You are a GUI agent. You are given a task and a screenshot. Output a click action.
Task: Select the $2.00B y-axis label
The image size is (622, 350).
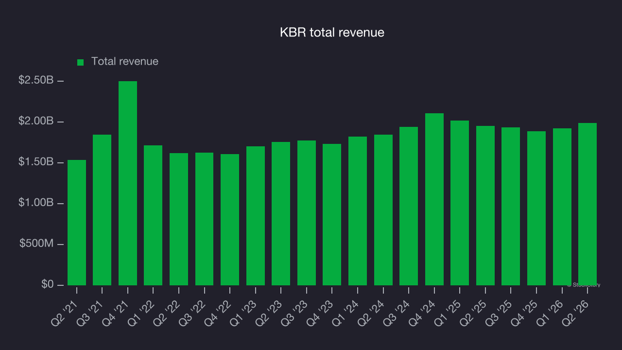click(x=36, y=121)
